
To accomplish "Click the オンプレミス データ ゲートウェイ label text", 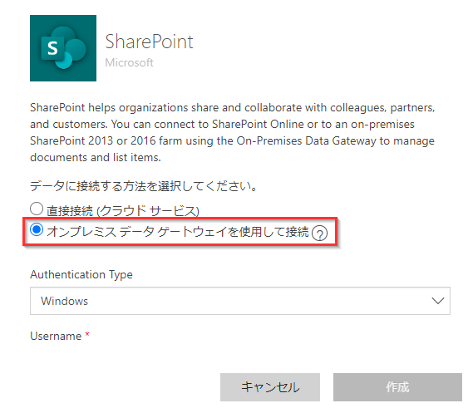I will (178, 232).
